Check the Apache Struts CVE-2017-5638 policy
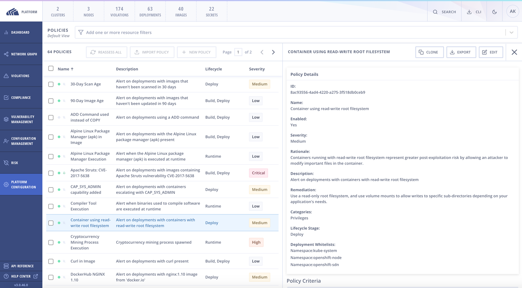This screenshot has width=522, height=288. pyautogui.click(x=51, y=173)
